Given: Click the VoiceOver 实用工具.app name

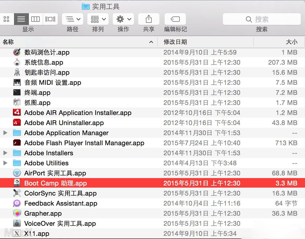Looking at the screenshot, I should point(60,224).
